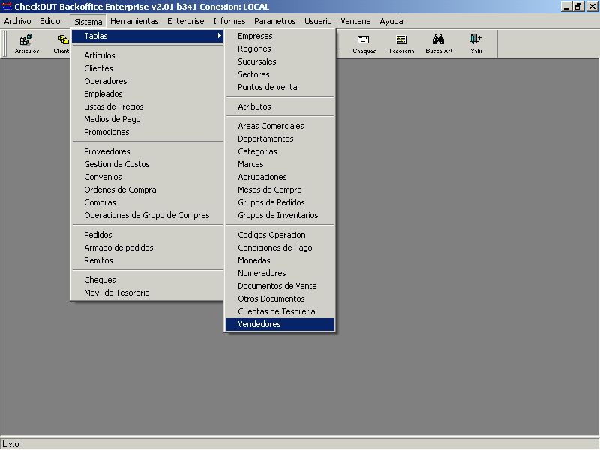Screen dimensions: 600x450
Task: Open the Tesoreria toolbar icon
Action: (x=401, y=44)
